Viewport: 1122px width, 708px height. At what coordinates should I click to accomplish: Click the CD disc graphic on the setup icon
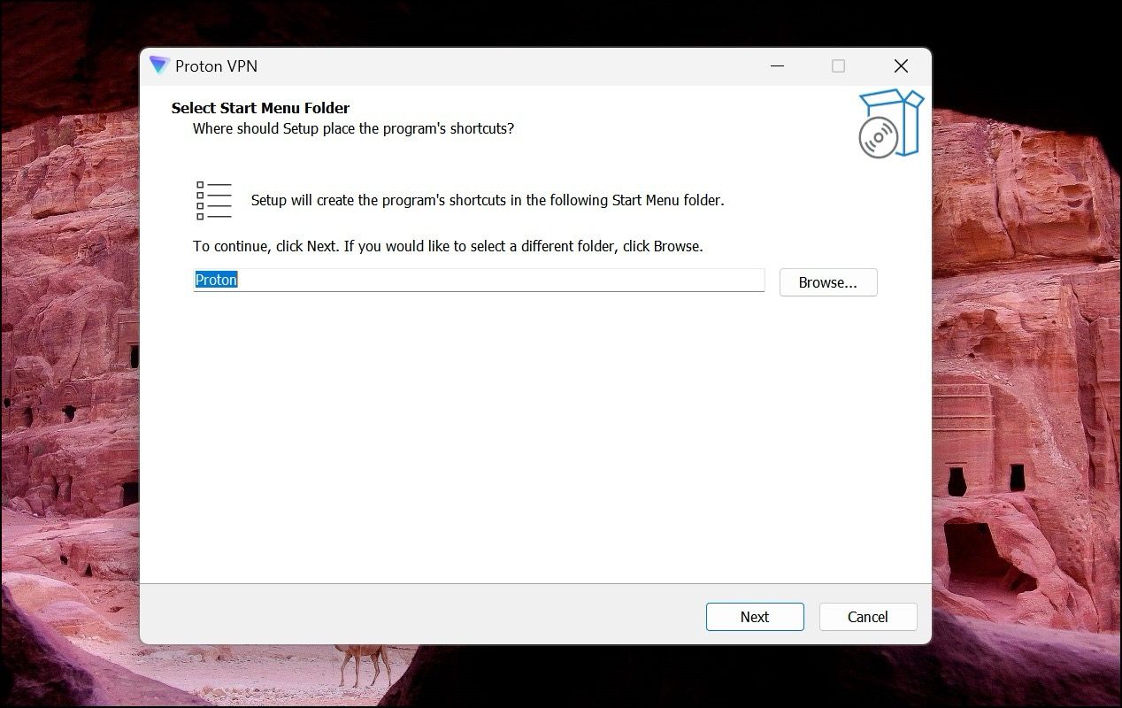pos(878,135)
